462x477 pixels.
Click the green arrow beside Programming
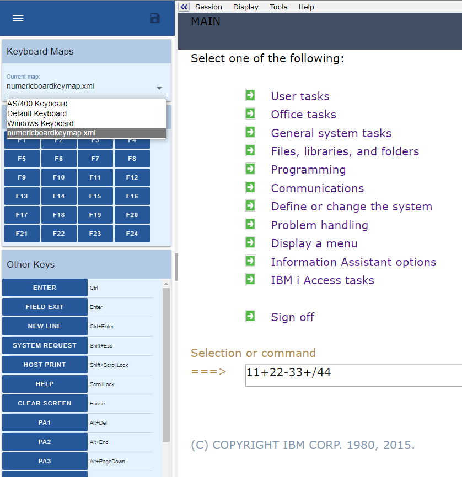[x=250, y=169]
